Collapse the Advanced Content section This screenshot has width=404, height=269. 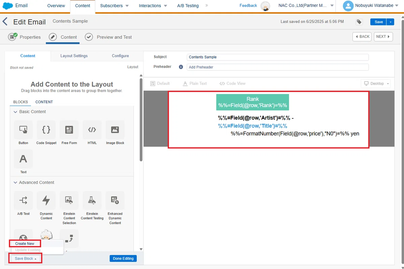pos(15,182)
